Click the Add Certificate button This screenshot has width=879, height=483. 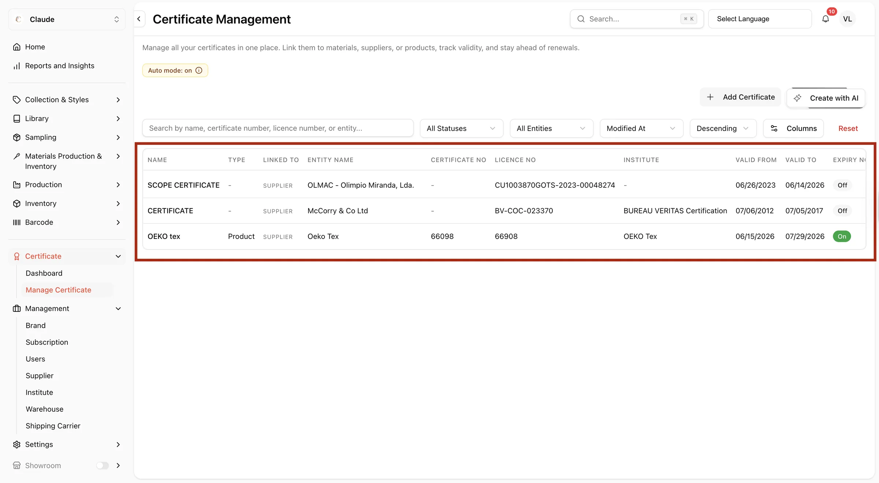click(741, 97)
